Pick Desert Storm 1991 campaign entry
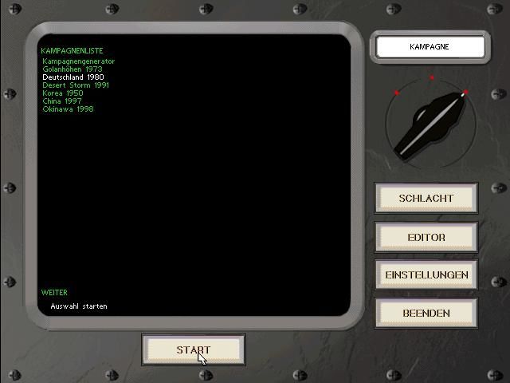Image resolution: width=510 pixels, height=383 pixels. coord(76,85)
